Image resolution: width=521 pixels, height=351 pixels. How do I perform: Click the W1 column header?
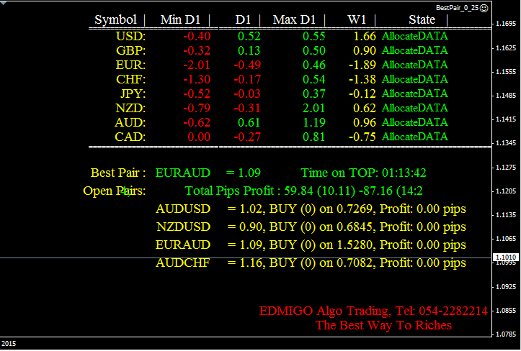[x=357, y=19]
